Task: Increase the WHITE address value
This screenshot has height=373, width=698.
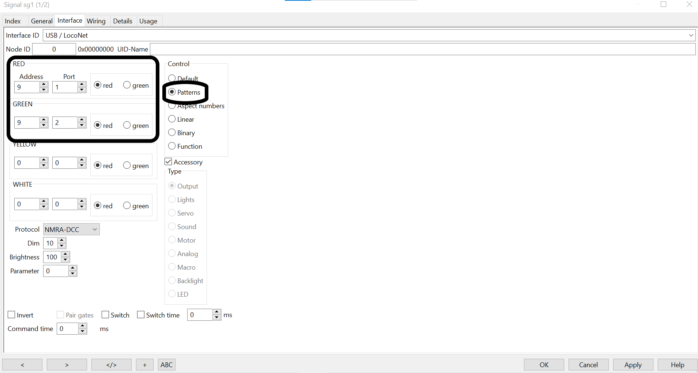Action: coord(44,201)
